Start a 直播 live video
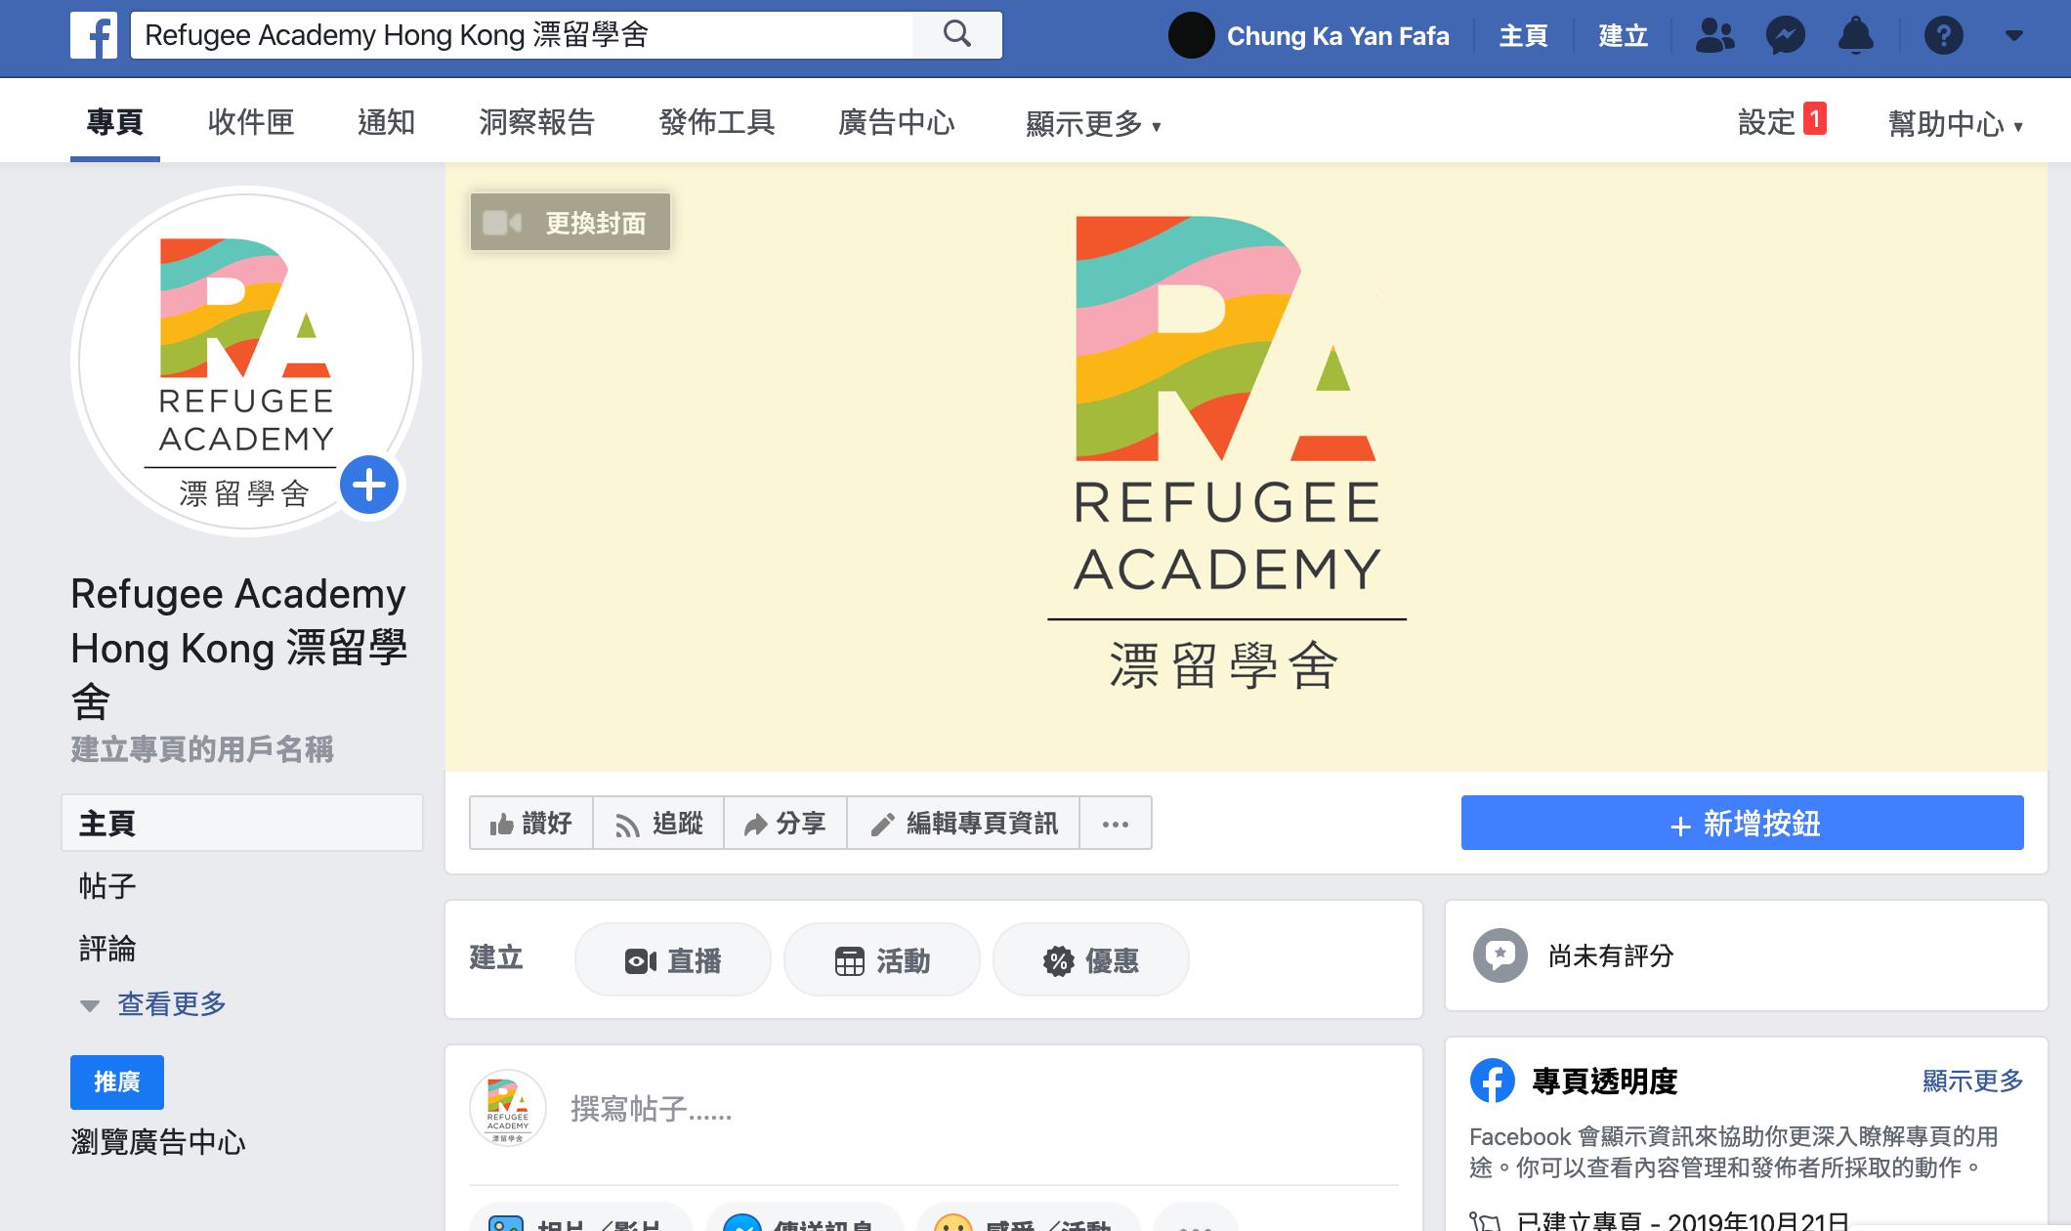 (673, 960)
